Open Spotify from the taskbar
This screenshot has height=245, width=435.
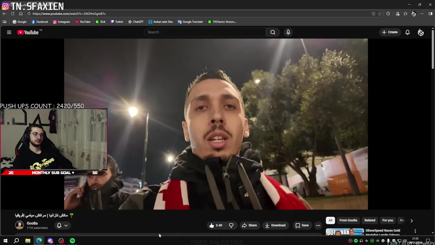(x=72, y=241)
